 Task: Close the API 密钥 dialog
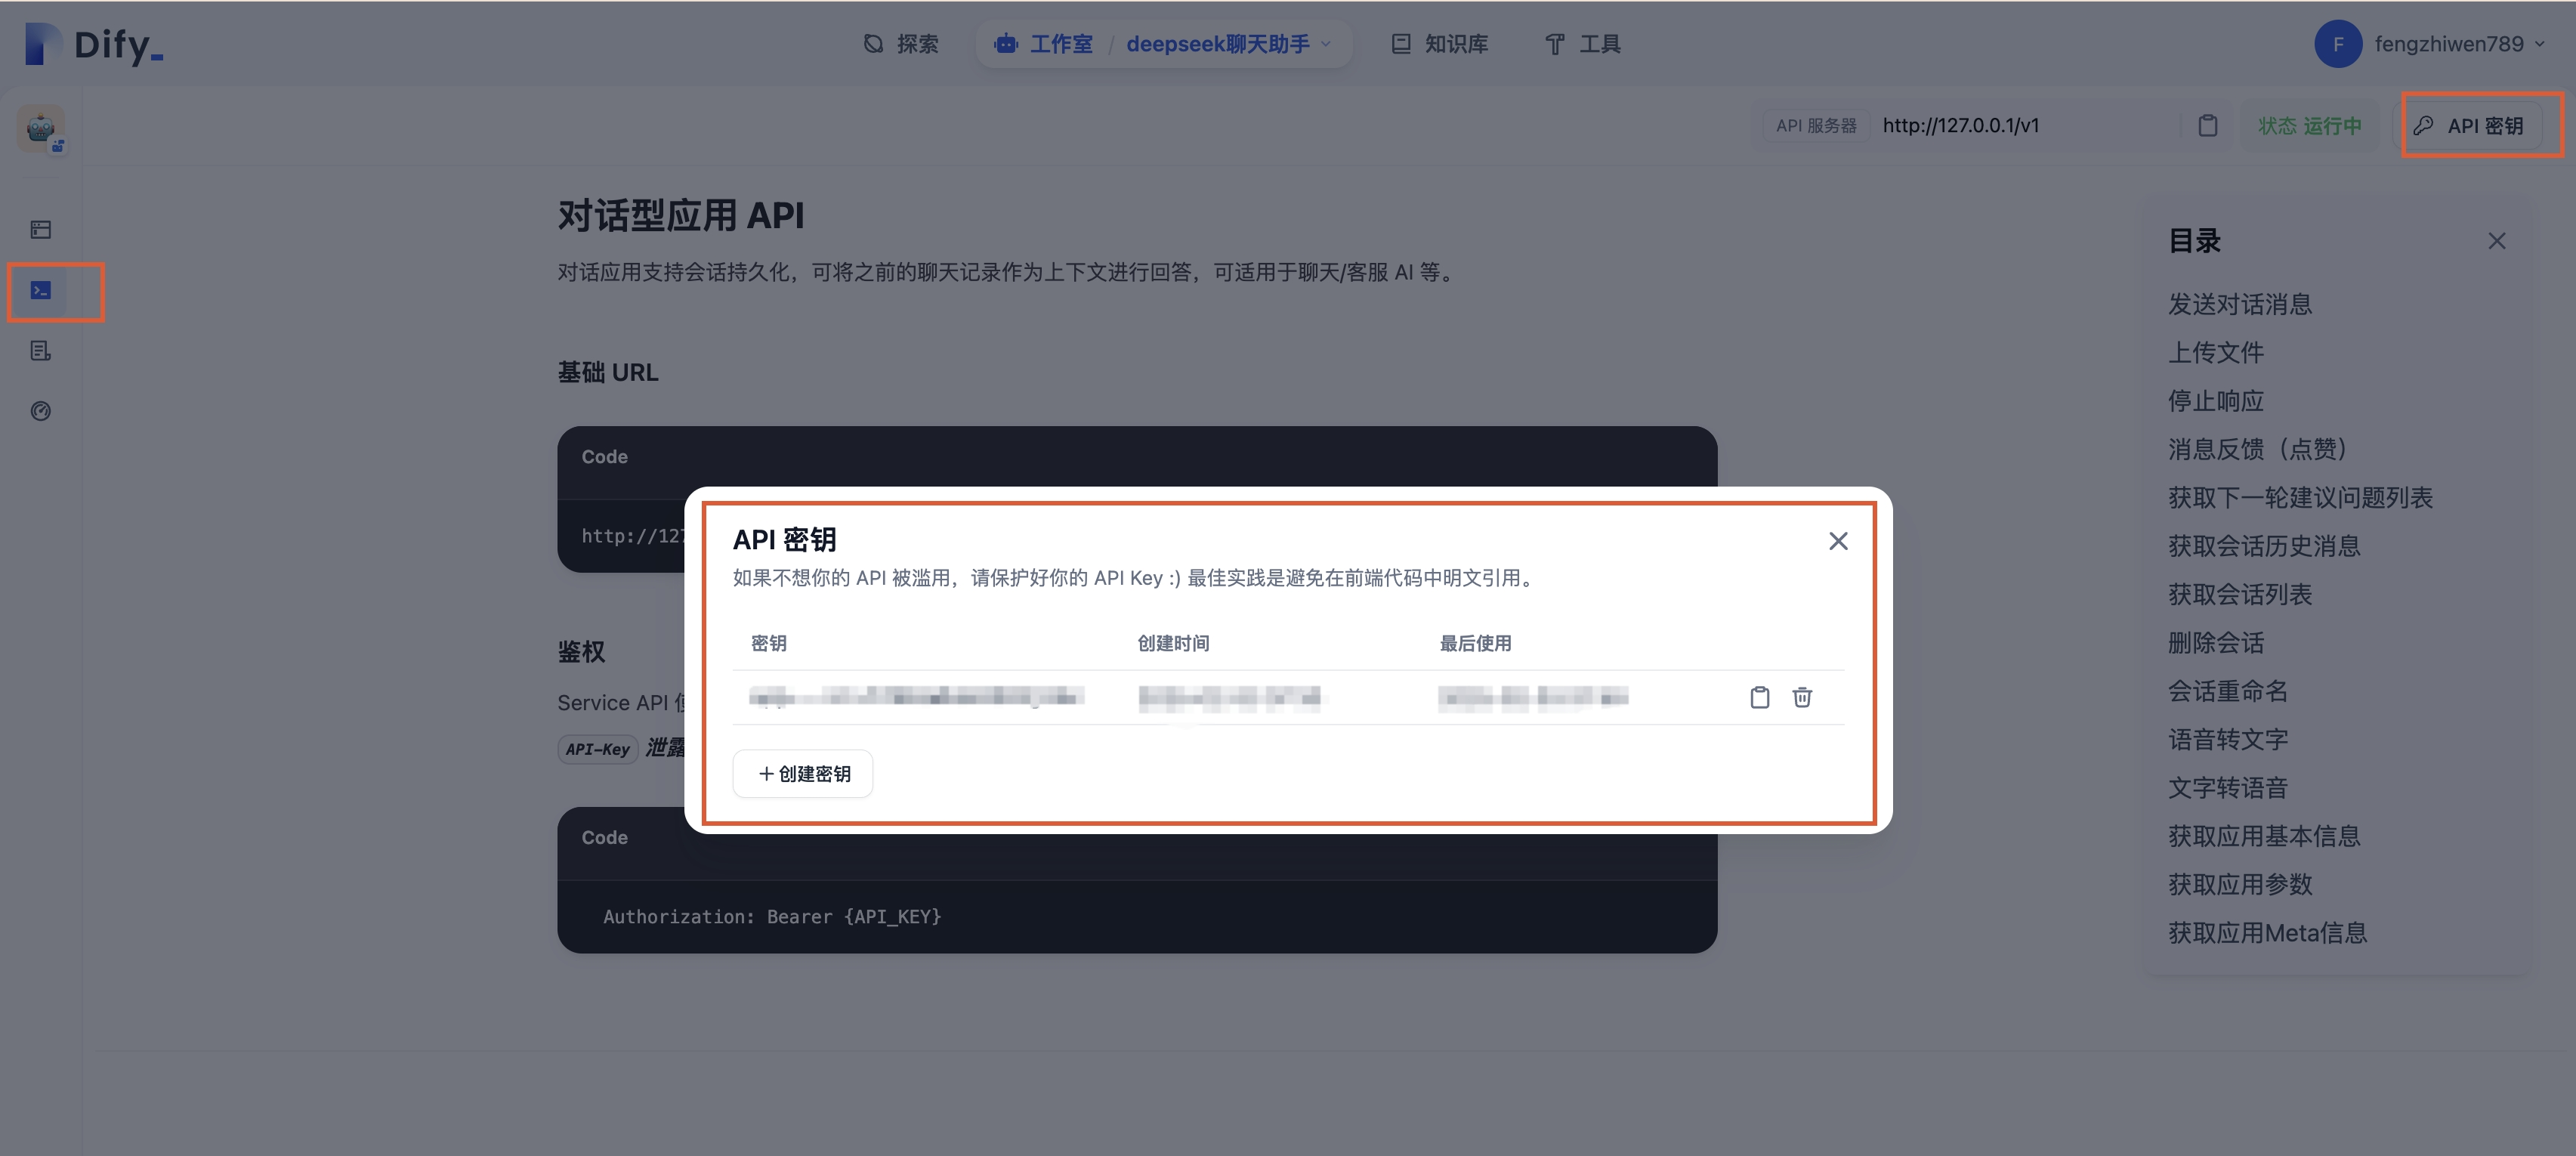(x=1838, y=540)
